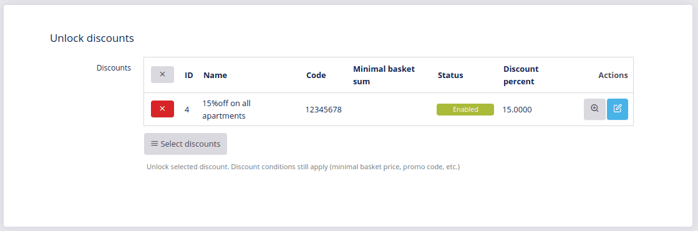Click the discount value 15.0000
This screenshot has width=698, height=231.
517,109
